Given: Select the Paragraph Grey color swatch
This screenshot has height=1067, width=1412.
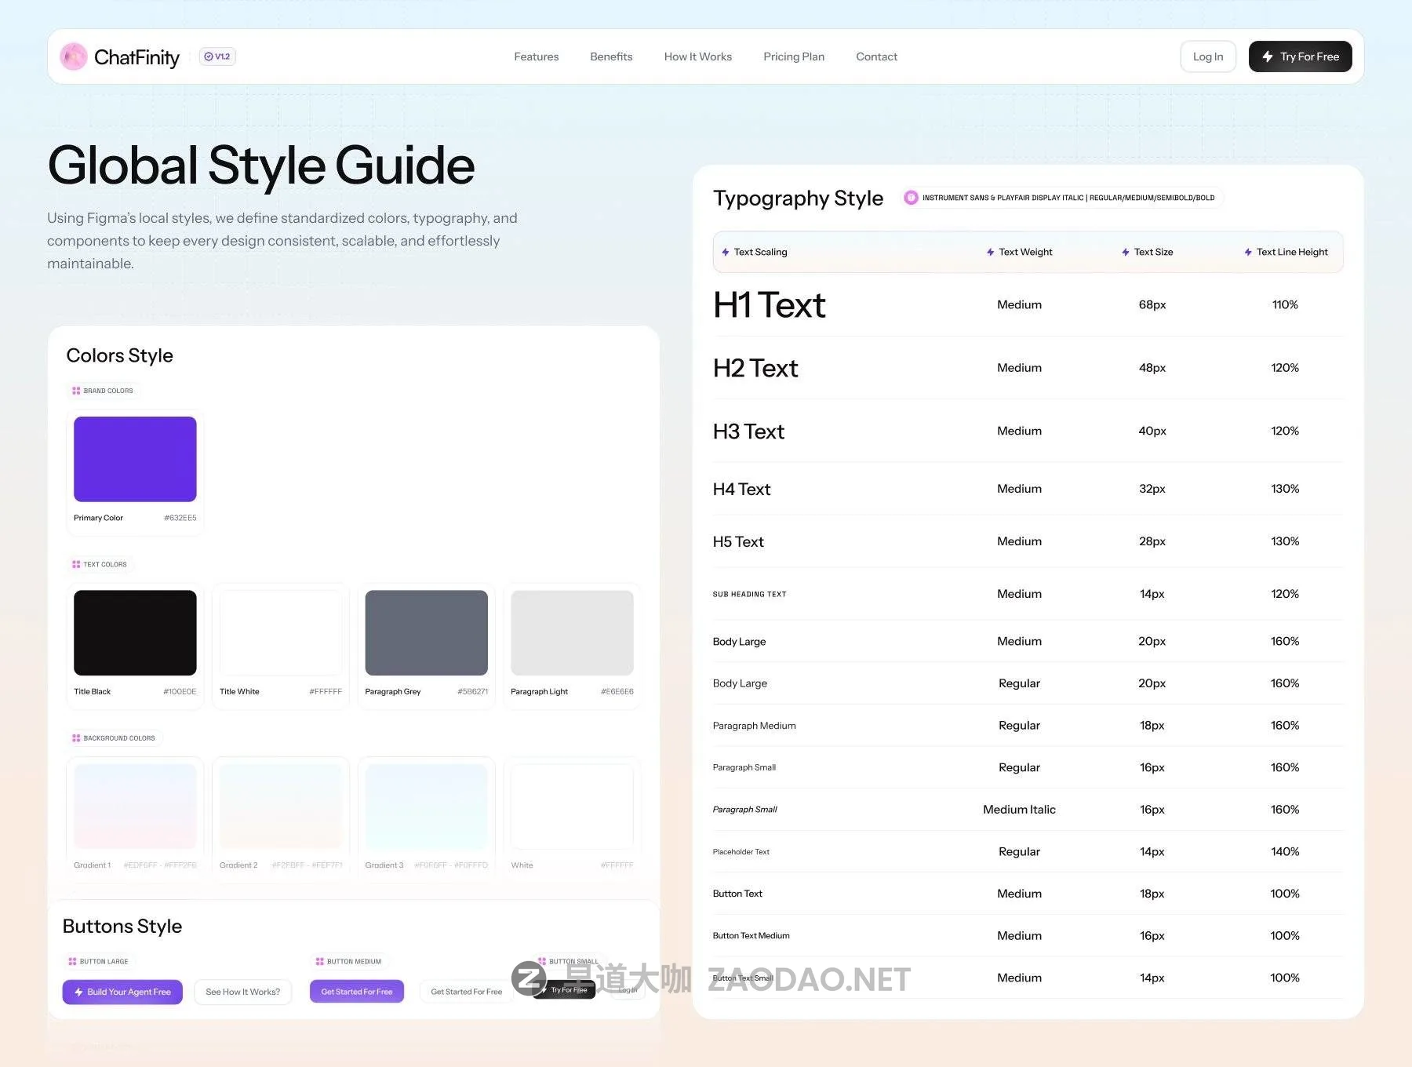Looking at the screenshot, I should (x=426, y=632).
